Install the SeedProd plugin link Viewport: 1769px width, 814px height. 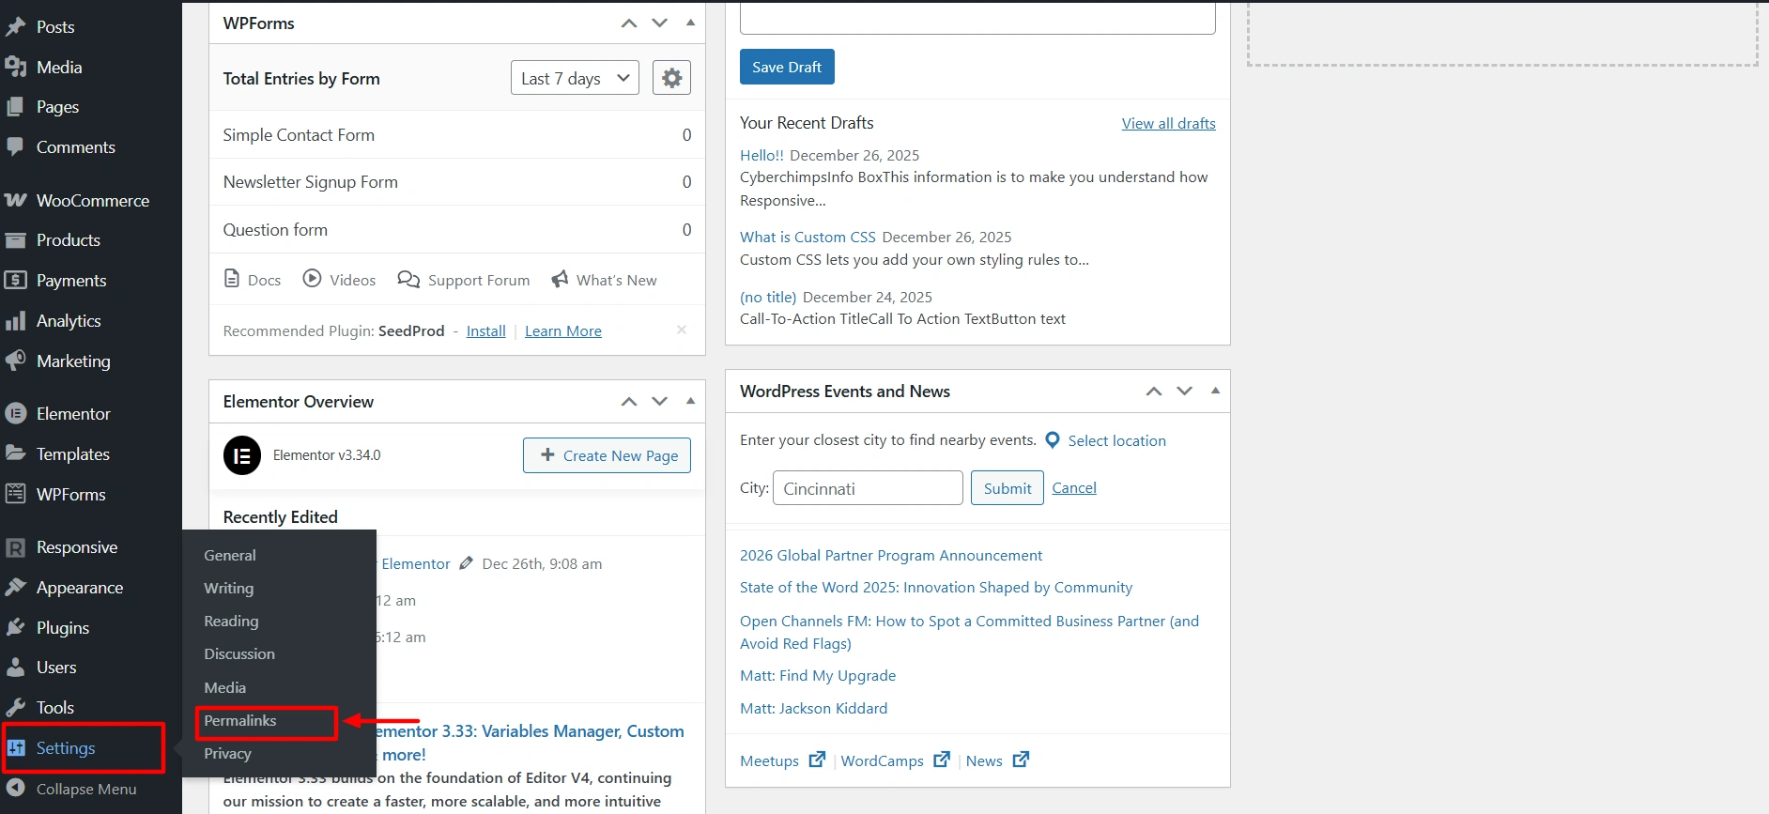click(x=486, y=331)
